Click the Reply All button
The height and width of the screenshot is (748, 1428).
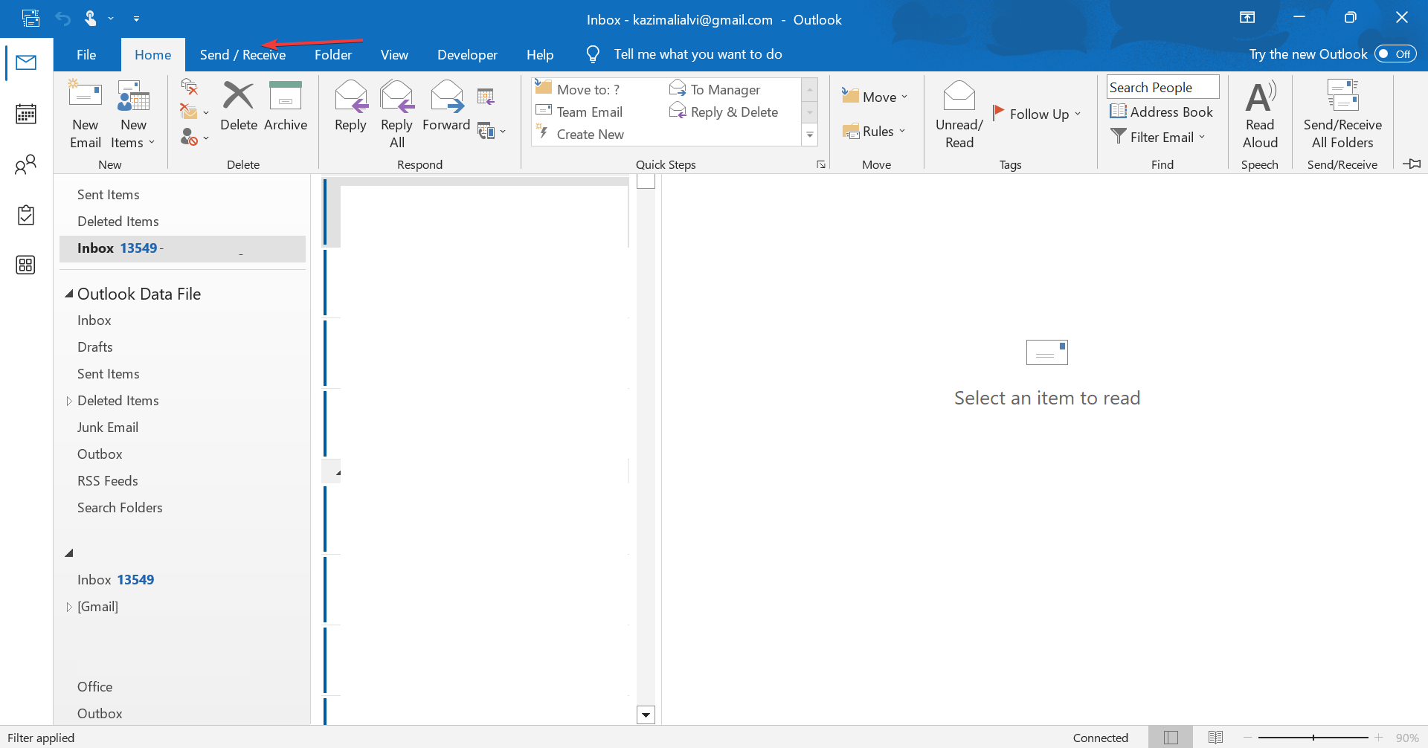pos(396,115)
